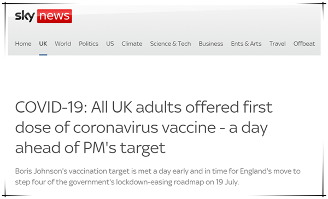The image size is (328, 199).
Task: Select the UK section tab
Action: [x=43, y=44]
